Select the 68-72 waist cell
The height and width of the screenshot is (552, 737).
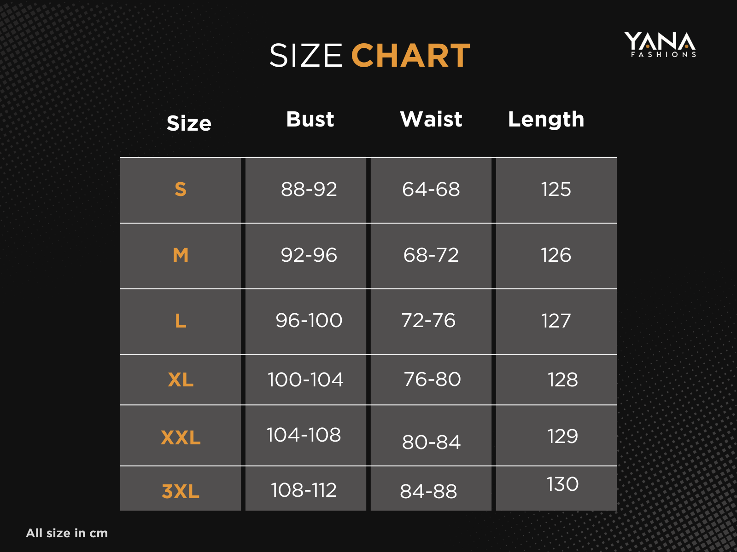click(x=431, y=255)
